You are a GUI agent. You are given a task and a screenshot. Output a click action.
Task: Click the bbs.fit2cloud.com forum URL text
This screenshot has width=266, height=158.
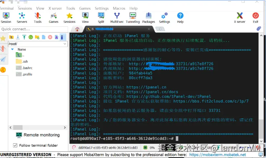(x=211, y=101)
